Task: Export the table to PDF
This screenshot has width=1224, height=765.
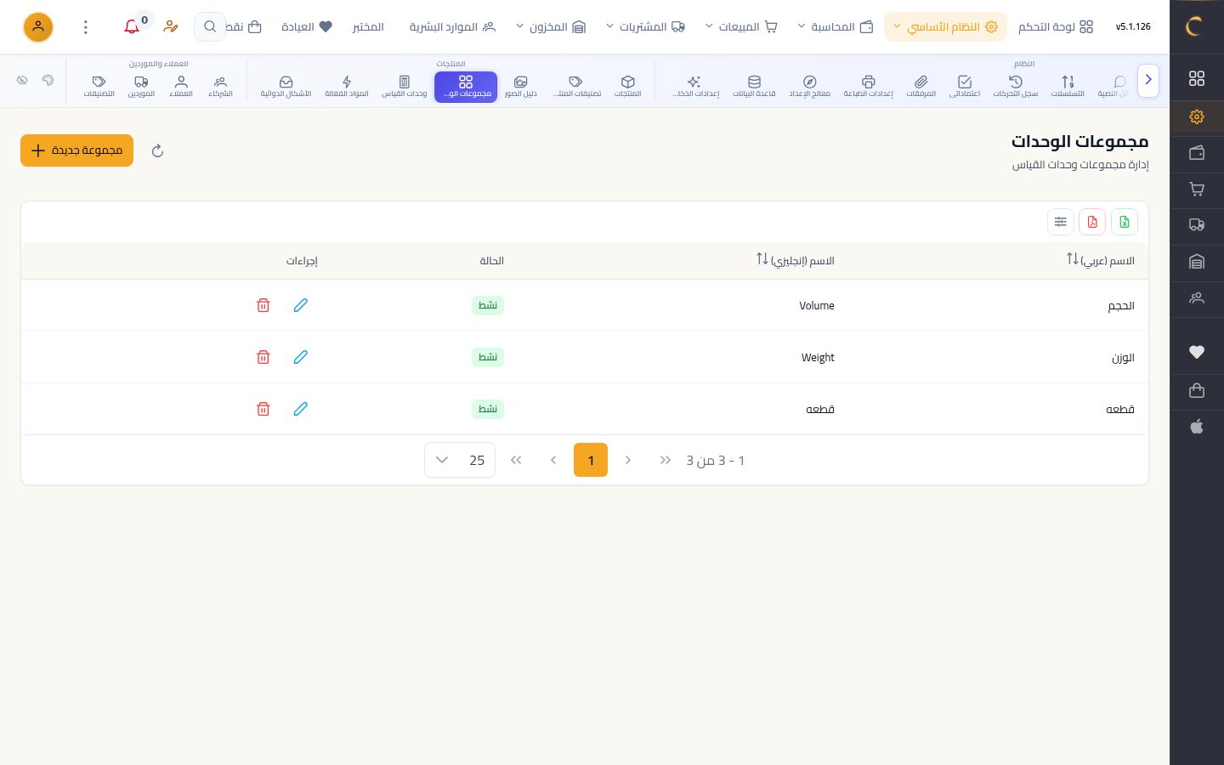Action: pyautogui.click(x=1092, y=222)
